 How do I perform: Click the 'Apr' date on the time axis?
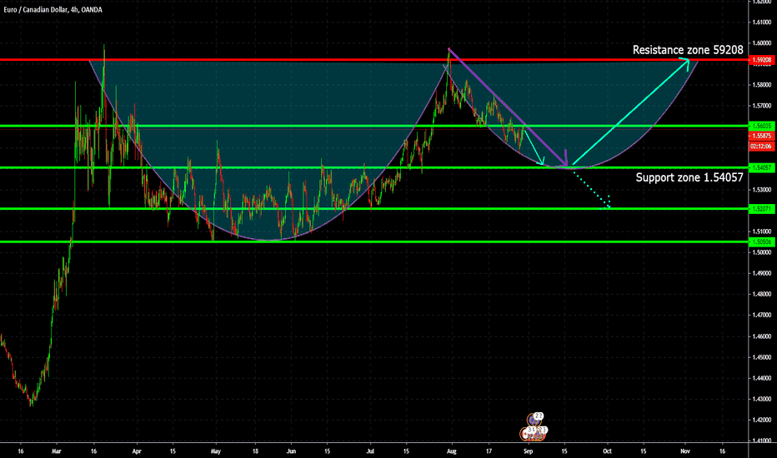[137, 451]
